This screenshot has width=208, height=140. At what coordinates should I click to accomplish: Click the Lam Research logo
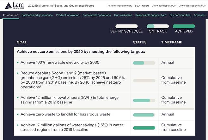13,5
